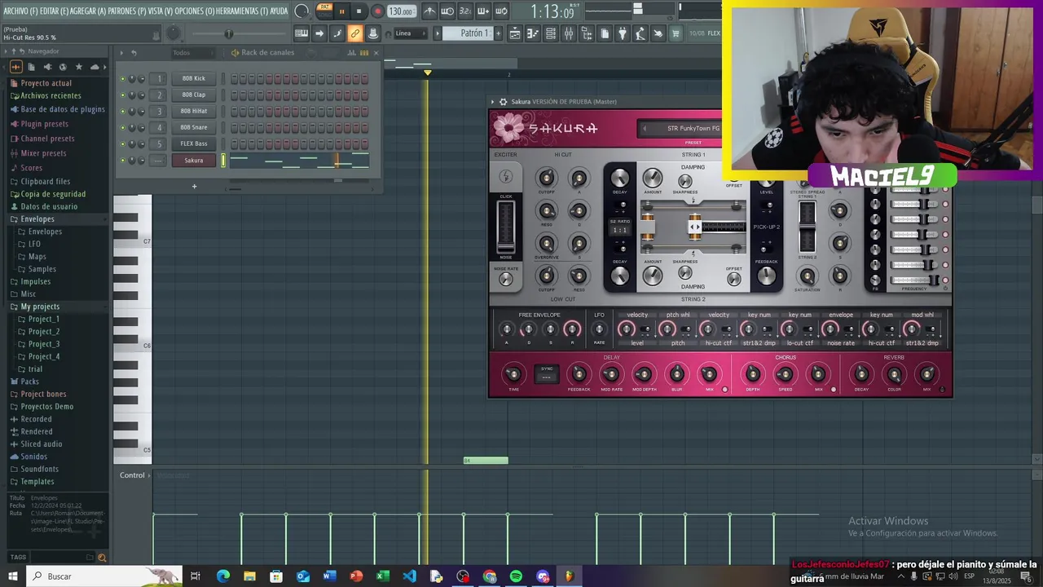Expand Plugin presets folder
This screenshot has height=587, width=1043.
44,124
